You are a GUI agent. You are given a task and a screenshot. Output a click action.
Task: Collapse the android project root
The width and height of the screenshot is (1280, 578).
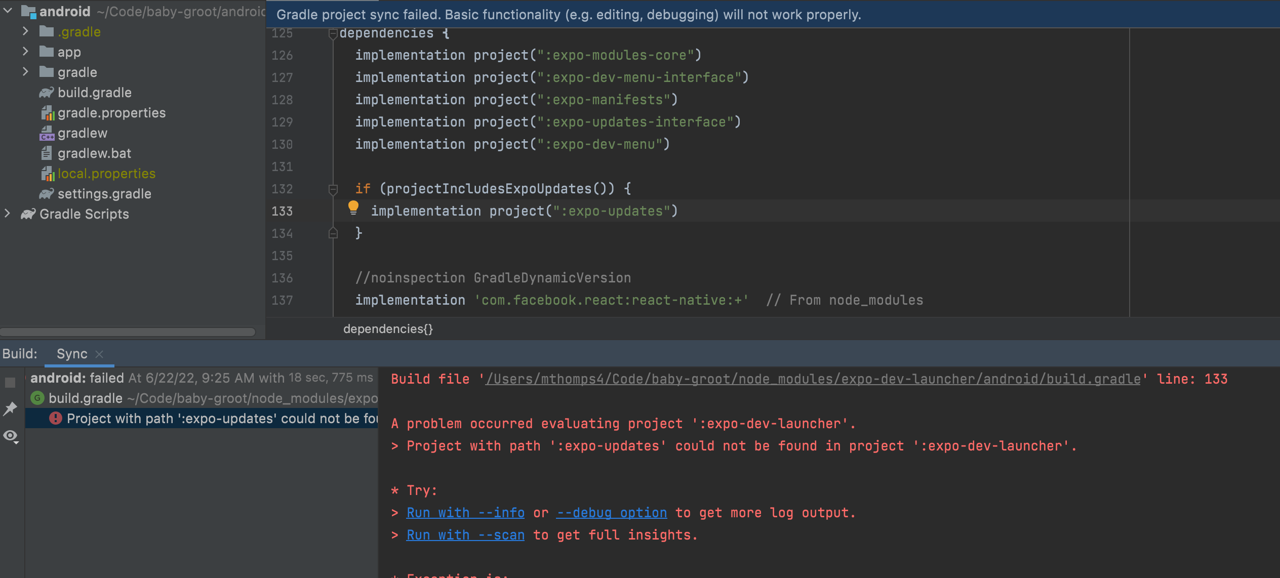coord(7,11)
